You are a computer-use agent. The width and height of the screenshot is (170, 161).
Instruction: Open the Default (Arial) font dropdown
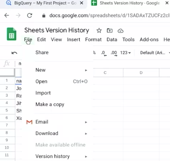point(155,53)
